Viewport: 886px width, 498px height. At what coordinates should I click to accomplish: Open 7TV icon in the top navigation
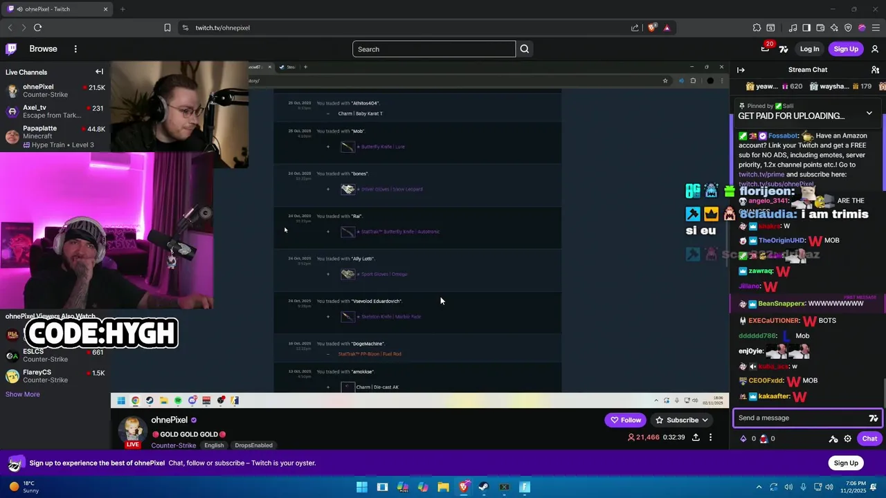click(x=784, y=49)
